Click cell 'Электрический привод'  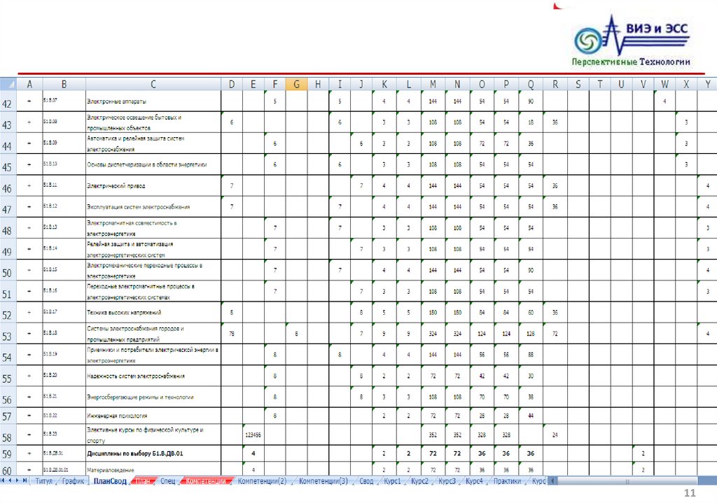(x=153, y=186)
